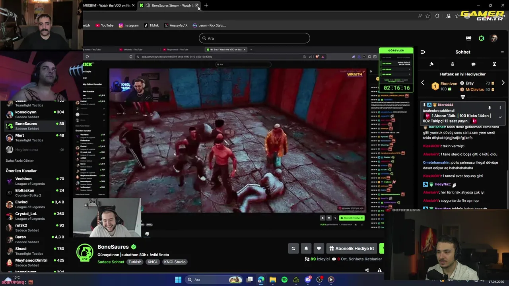
Task: Open pinned message more options
Action: tap(500, 108)
